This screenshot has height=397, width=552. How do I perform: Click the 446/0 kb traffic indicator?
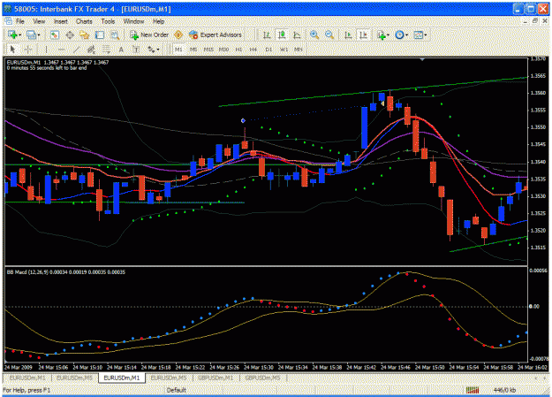(505, 390)
